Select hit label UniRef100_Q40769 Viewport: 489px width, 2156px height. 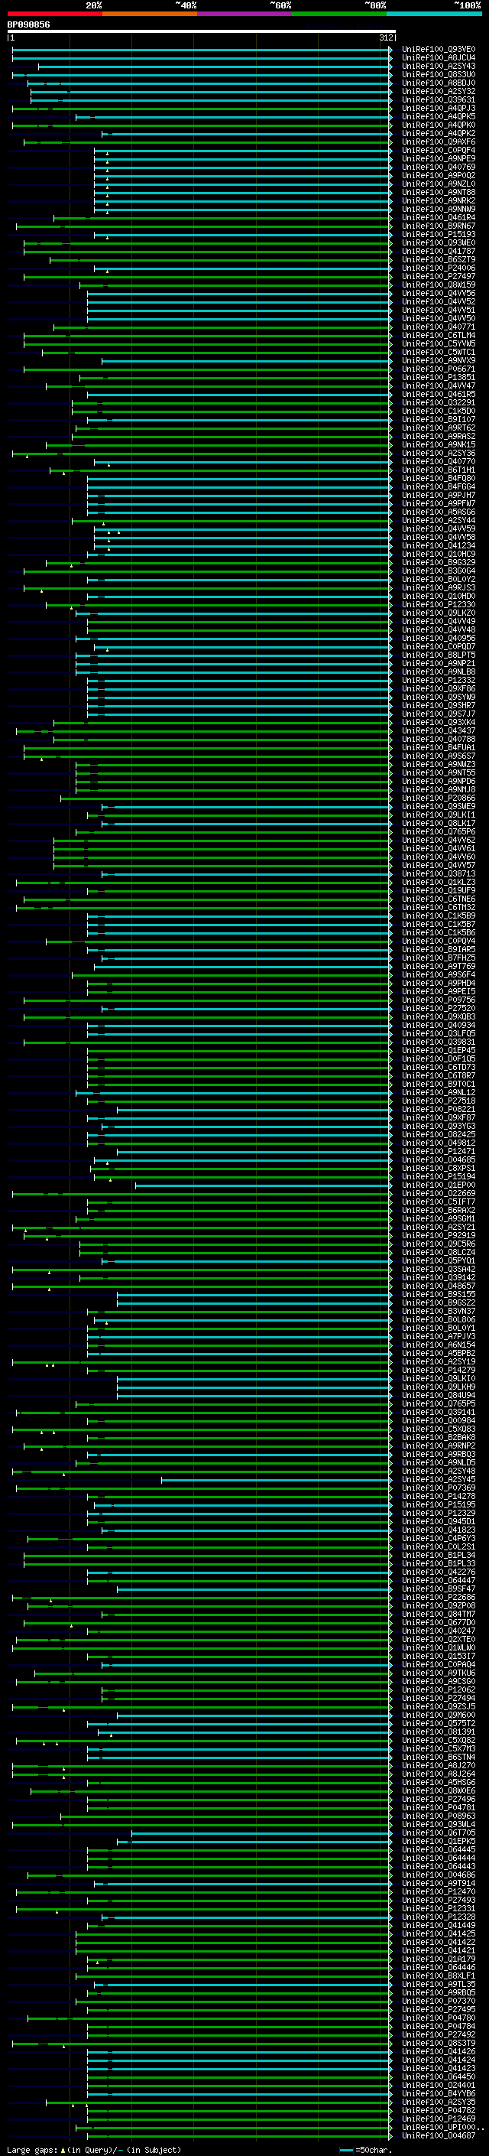(x=439, y=167)
